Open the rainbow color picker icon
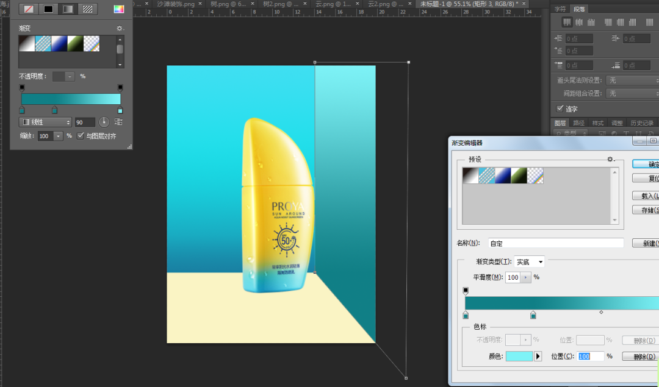 119,9
